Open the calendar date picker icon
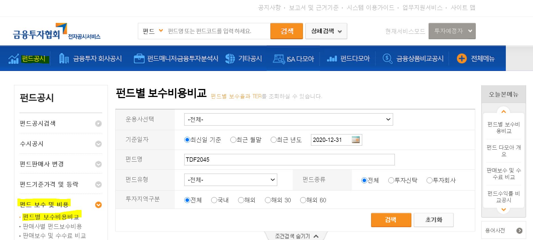Screen dimensions: 533x240 click(x=356, y=140)
